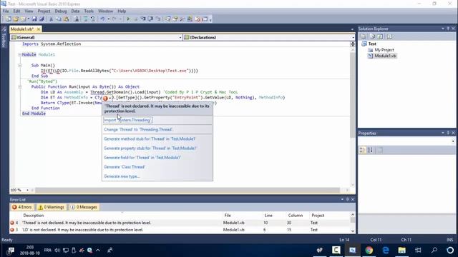Toggle the 4 Errors filter button

tap(22, 207)
